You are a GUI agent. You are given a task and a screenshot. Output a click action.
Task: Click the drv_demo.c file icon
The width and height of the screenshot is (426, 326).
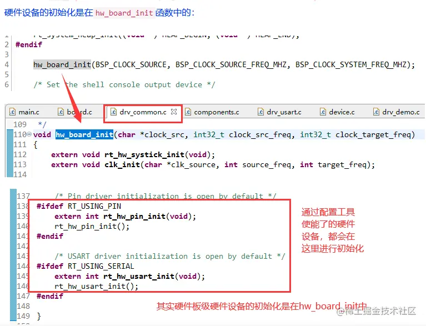tap(376, 112)
